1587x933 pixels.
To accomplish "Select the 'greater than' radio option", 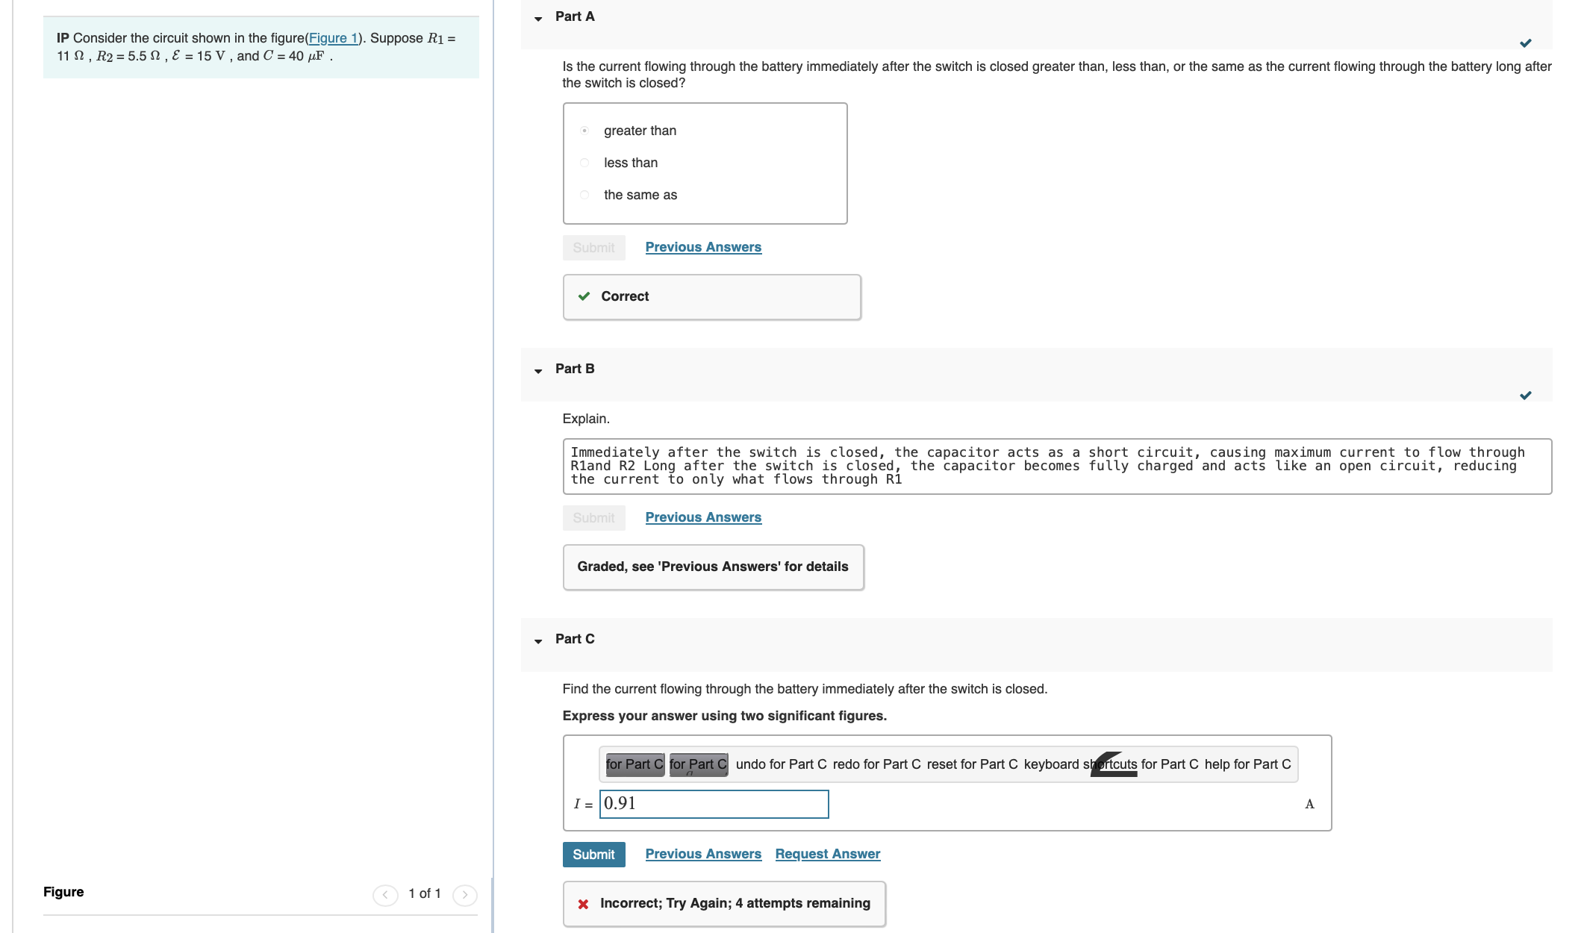I will pyautogui.click(x=584, y=131).
